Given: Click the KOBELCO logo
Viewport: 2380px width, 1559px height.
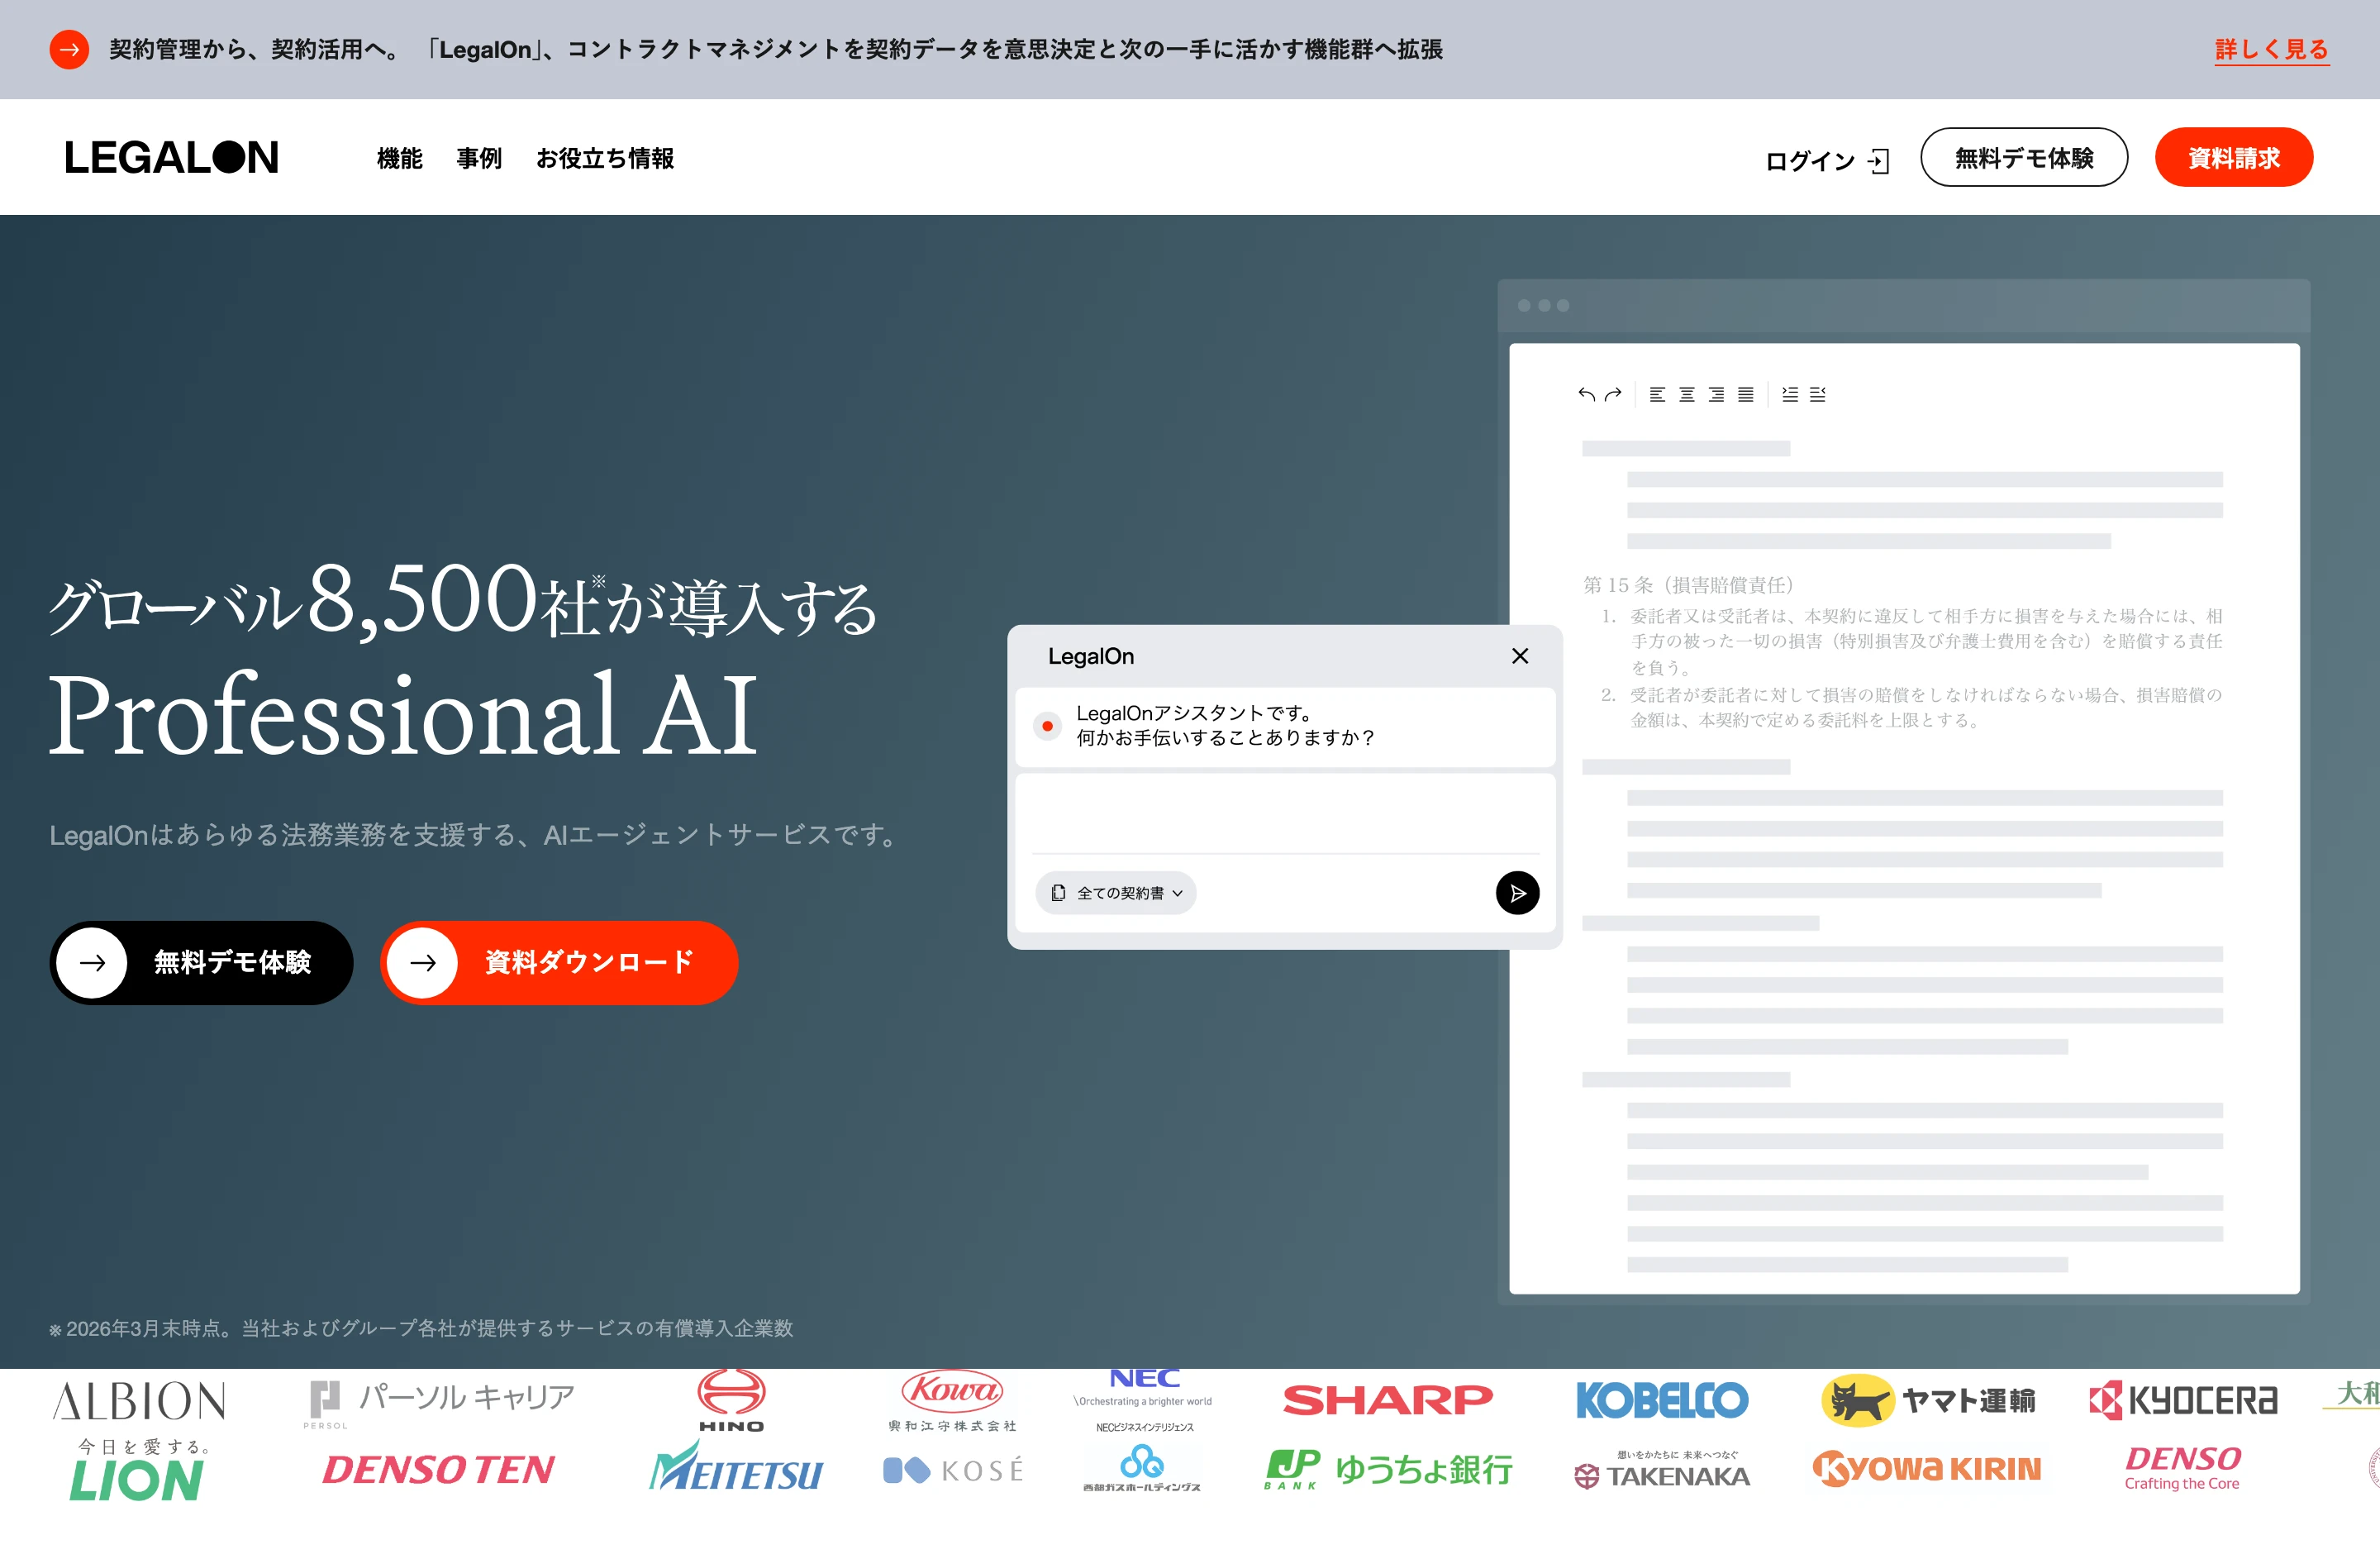Looking at the screenshot, I should click(1662, 1400).
